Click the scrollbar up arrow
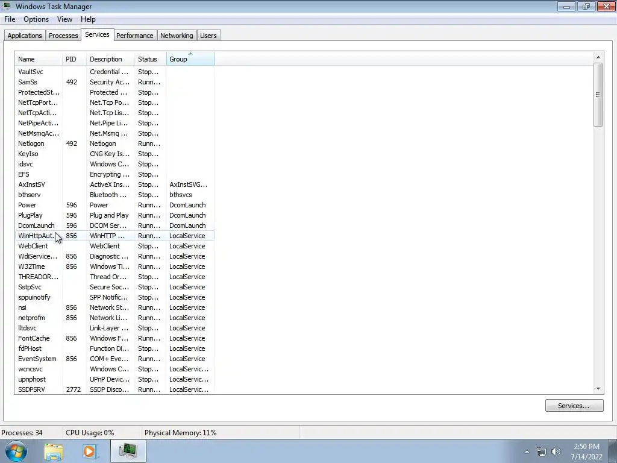This screenshot has height=463, width=617. (x=598, y=57)
